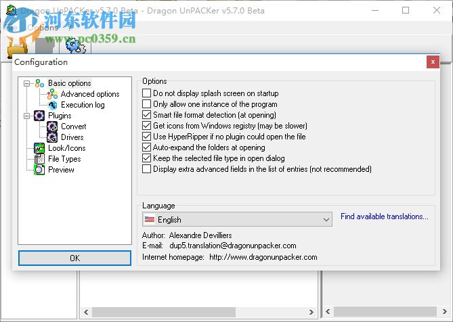Uncheck Keep the selected file type in open dialog
Screen dimensions: 453x322
[147, 158]
